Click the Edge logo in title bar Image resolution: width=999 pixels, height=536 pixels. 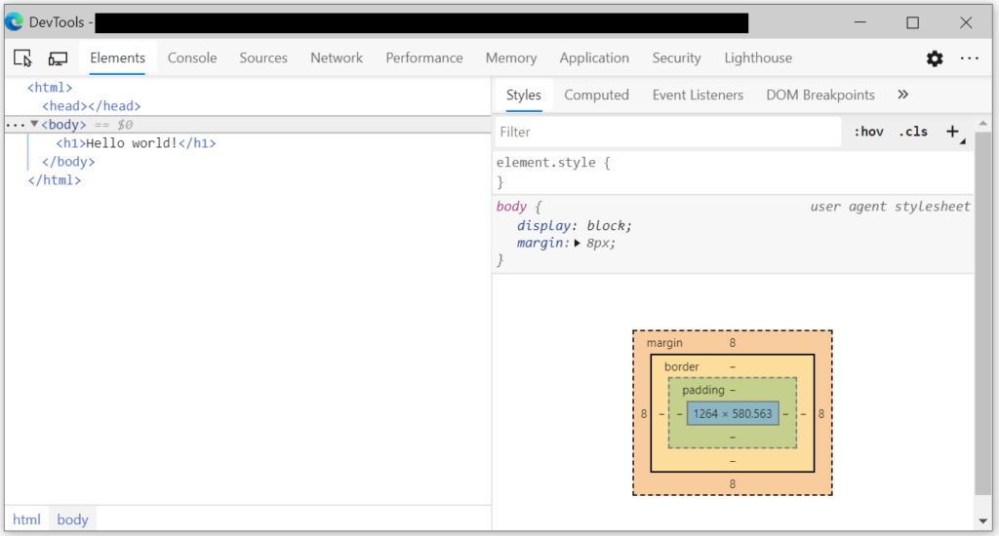14,21
